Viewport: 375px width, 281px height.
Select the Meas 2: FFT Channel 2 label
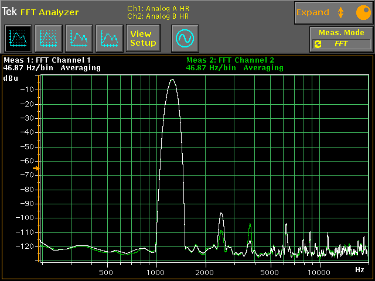tap(230, 60)
